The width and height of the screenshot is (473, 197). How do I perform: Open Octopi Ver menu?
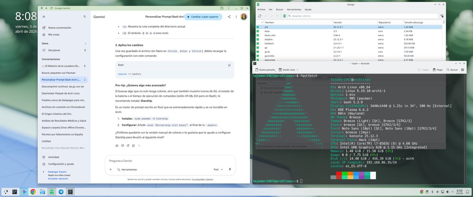pyautogui.click(x=270, y=9)
